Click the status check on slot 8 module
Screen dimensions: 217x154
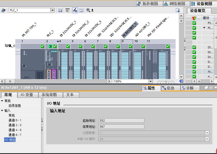click(x=118, y=46)
